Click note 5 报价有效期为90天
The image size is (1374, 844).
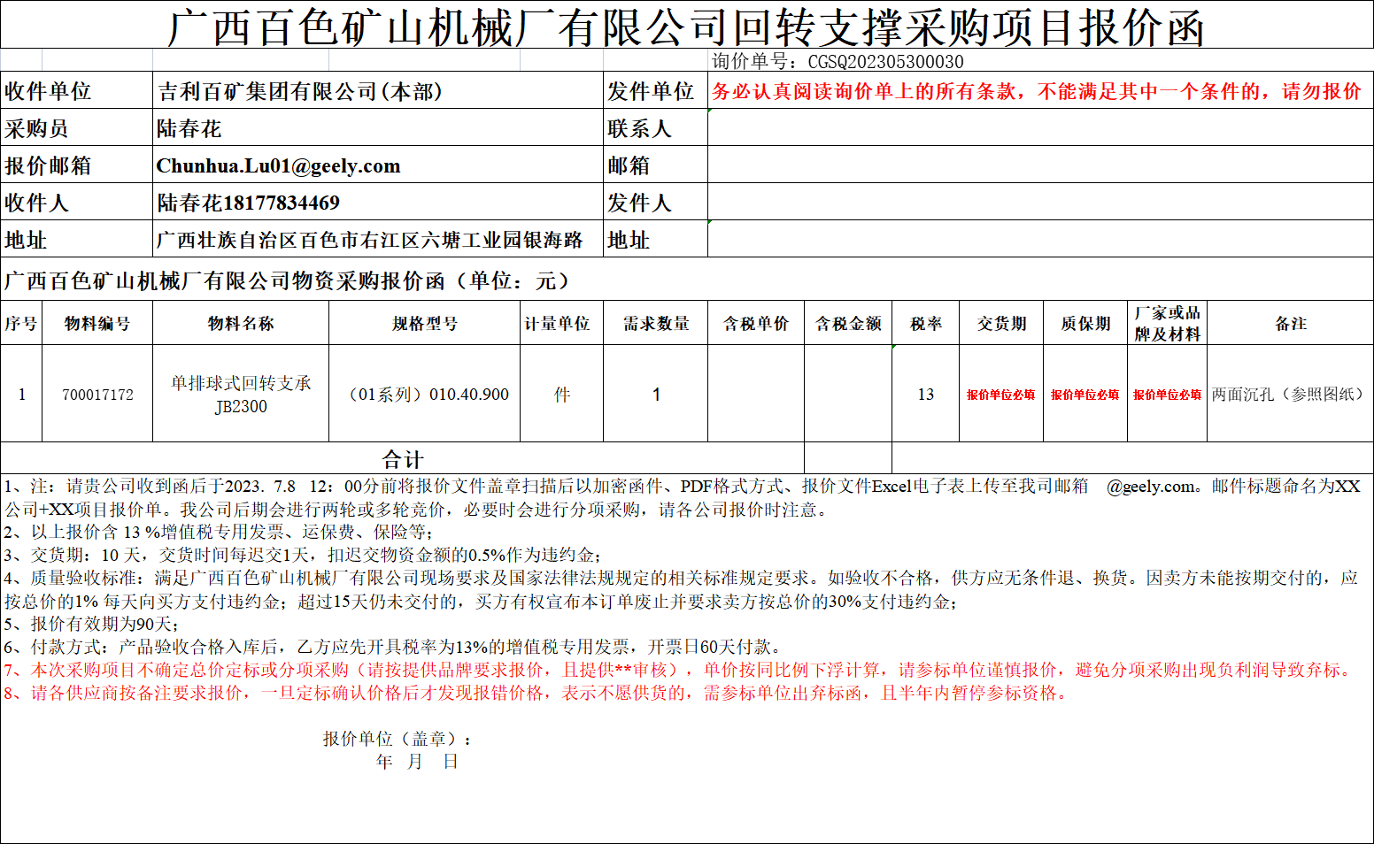coord(91,624)
